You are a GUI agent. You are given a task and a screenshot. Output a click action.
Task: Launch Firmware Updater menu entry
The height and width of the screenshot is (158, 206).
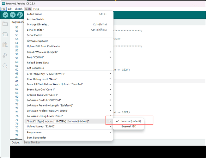click(69, 41)
